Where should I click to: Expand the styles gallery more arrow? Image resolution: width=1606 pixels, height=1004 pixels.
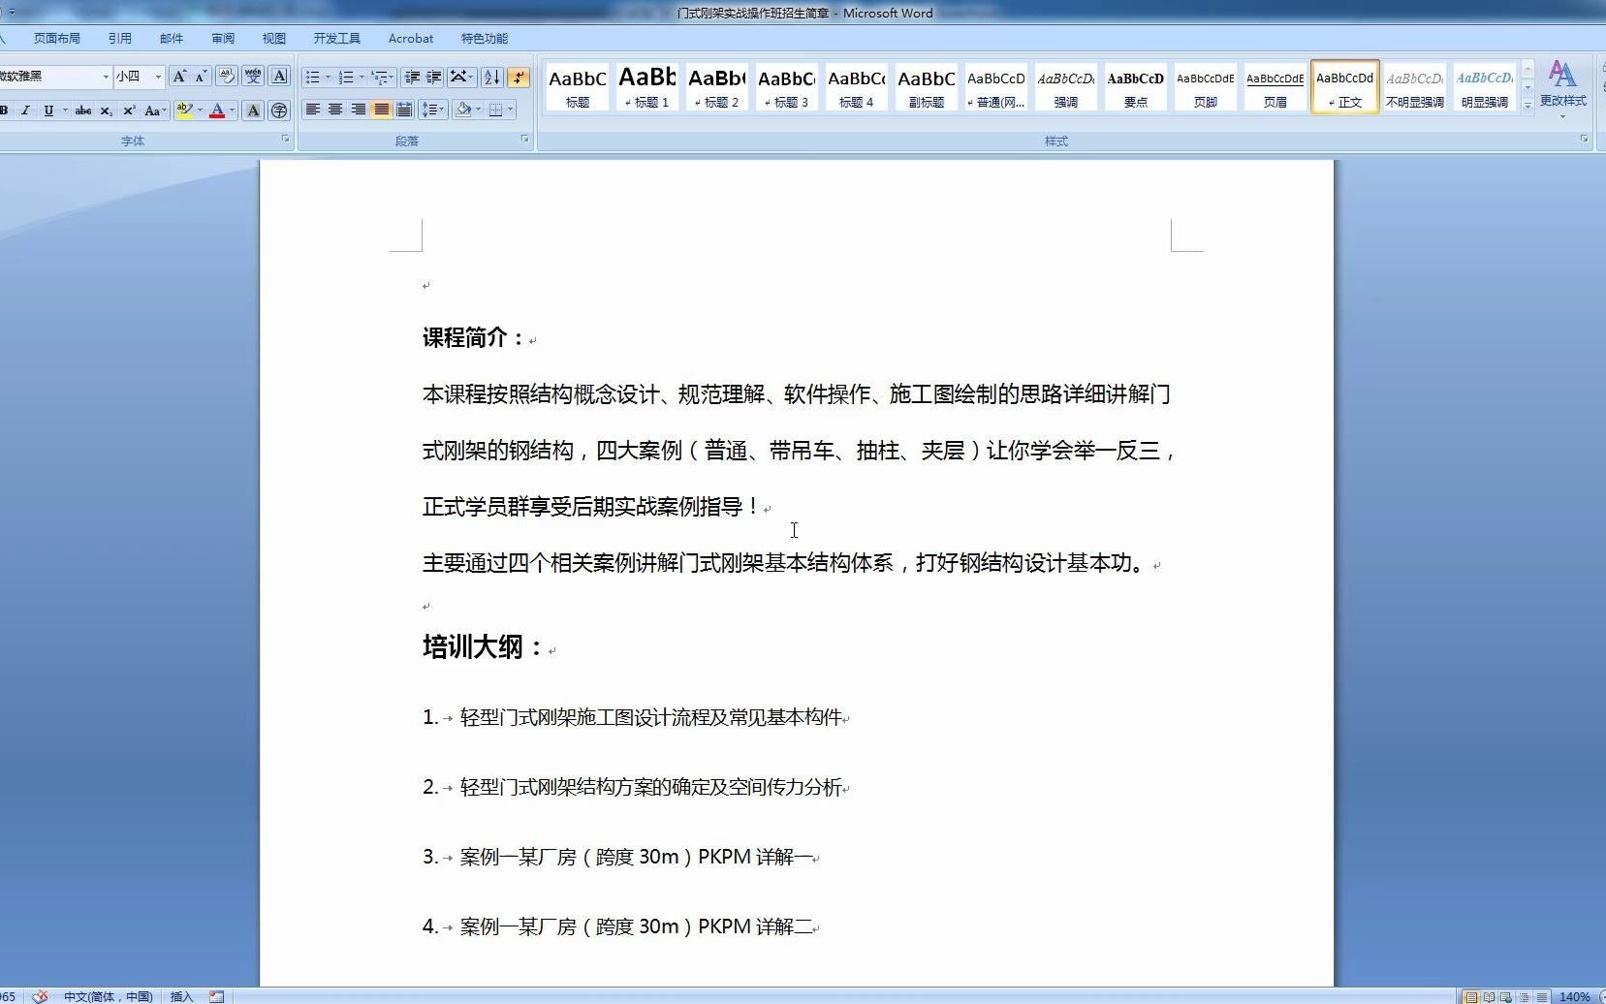pos(1527,106)
